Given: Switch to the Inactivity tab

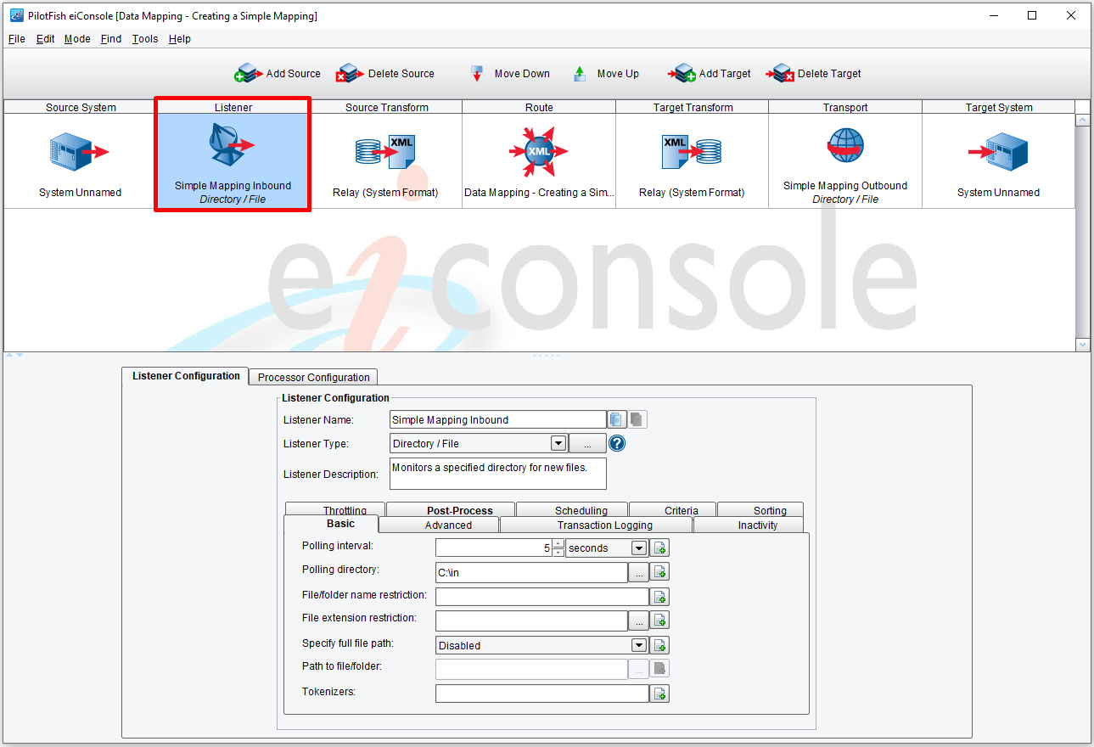Looking at the screenshot, I should click(749, 525).
